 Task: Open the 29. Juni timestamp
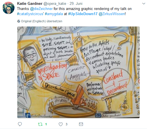[76, 4]
